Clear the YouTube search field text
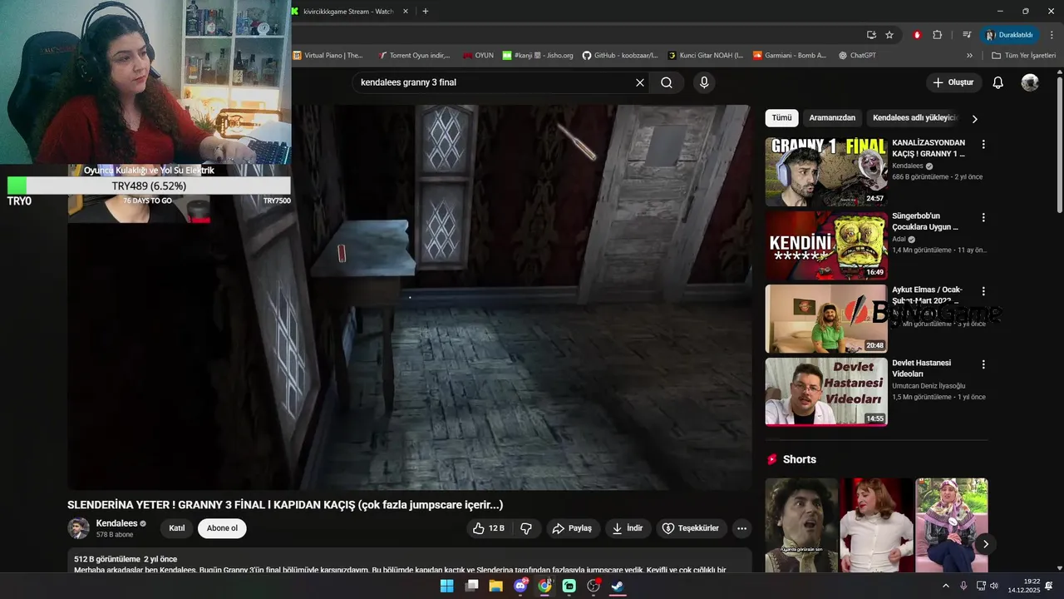The image size is (1064, 599). click(640, 82)
